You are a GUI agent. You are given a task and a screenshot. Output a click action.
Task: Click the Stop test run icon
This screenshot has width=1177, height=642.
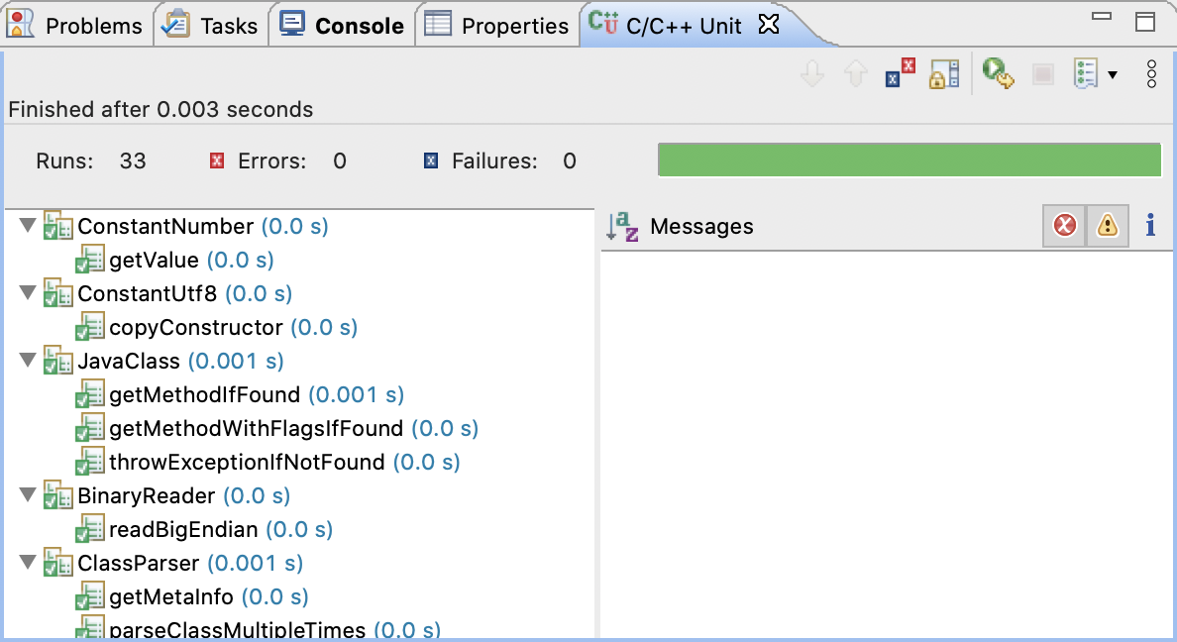[1041, 73]
